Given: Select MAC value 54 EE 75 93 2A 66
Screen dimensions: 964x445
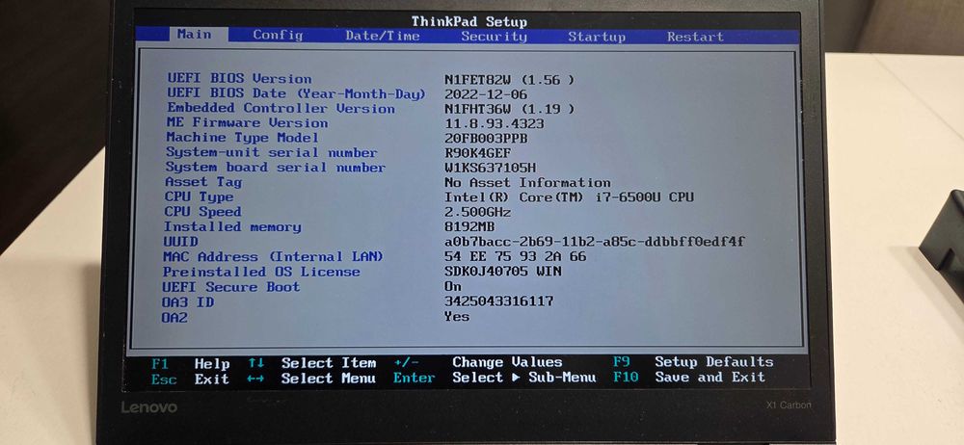Looking at the screenshot, I should coord(515,257).
